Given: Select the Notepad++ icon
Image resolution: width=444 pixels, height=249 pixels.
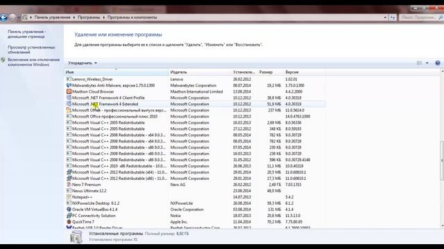Looking at the screenshot, I should click(69, 197).
